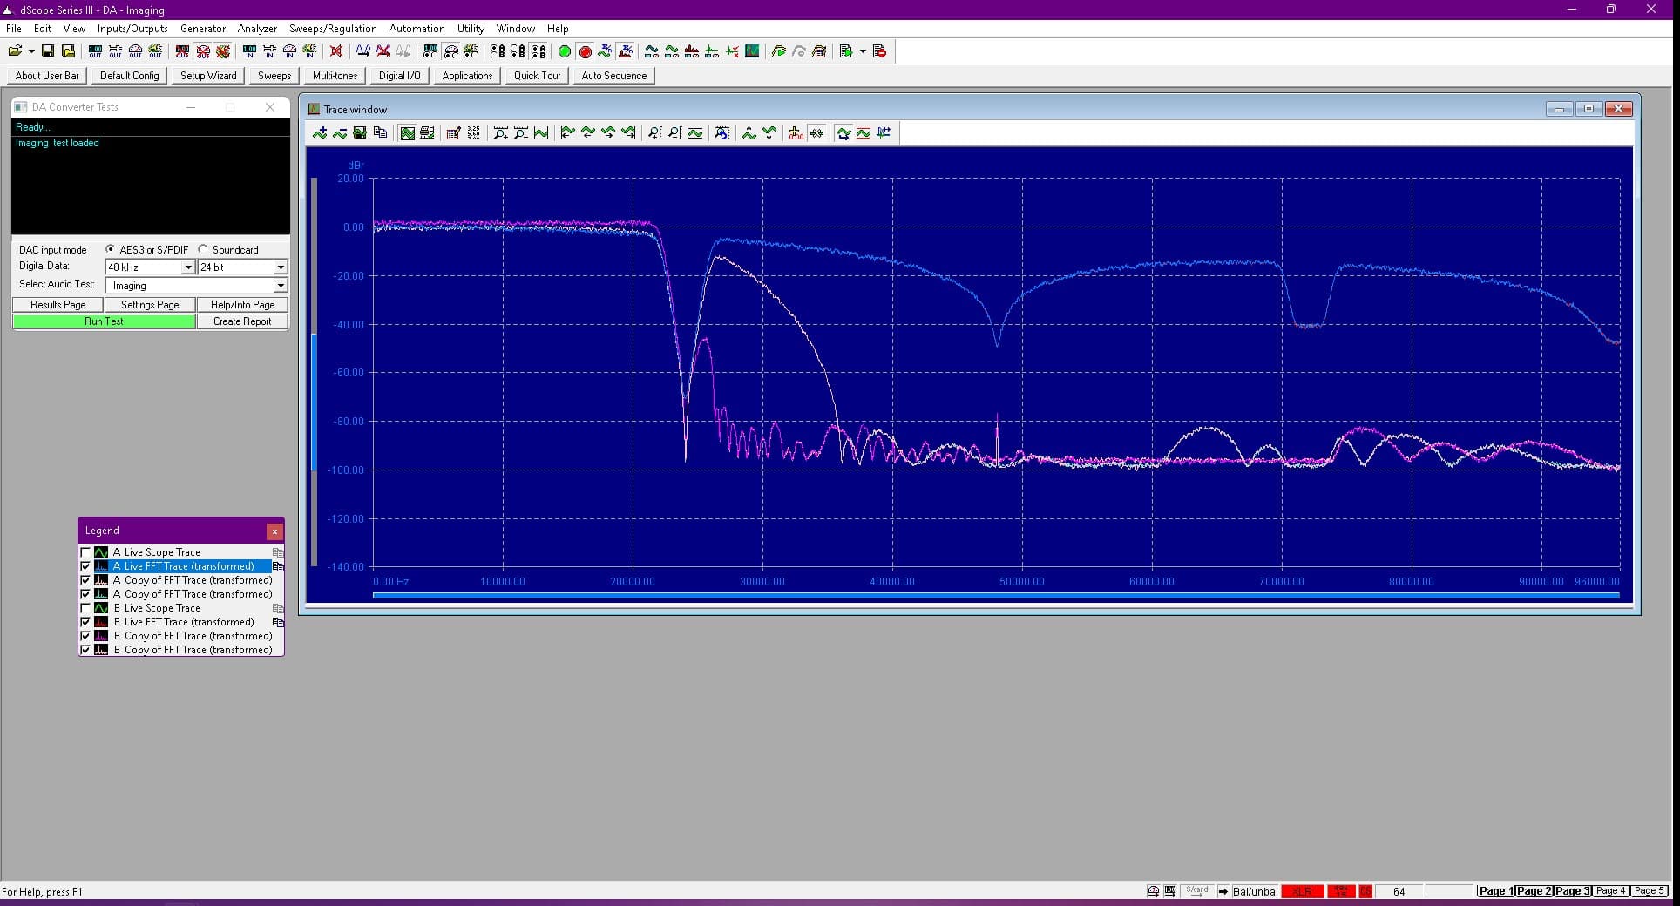Click the horizontal blue range bar under graph

996,596
